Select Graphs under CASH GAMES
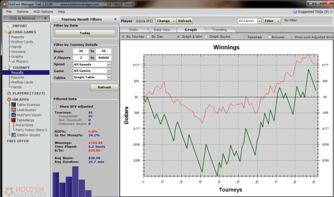 coord(17,57)
